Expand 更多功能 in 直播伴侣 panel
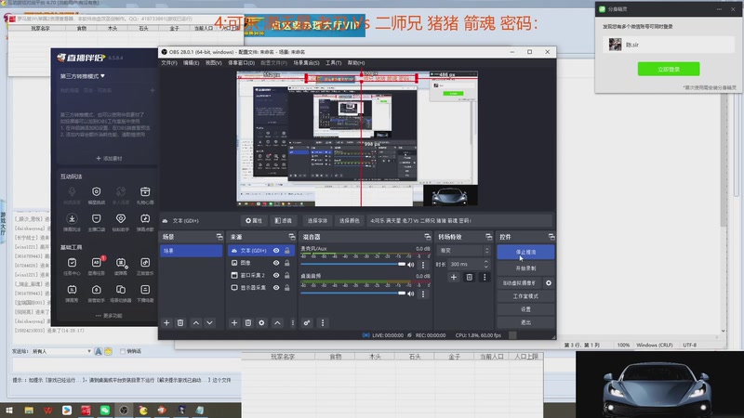 click(109, 316)
